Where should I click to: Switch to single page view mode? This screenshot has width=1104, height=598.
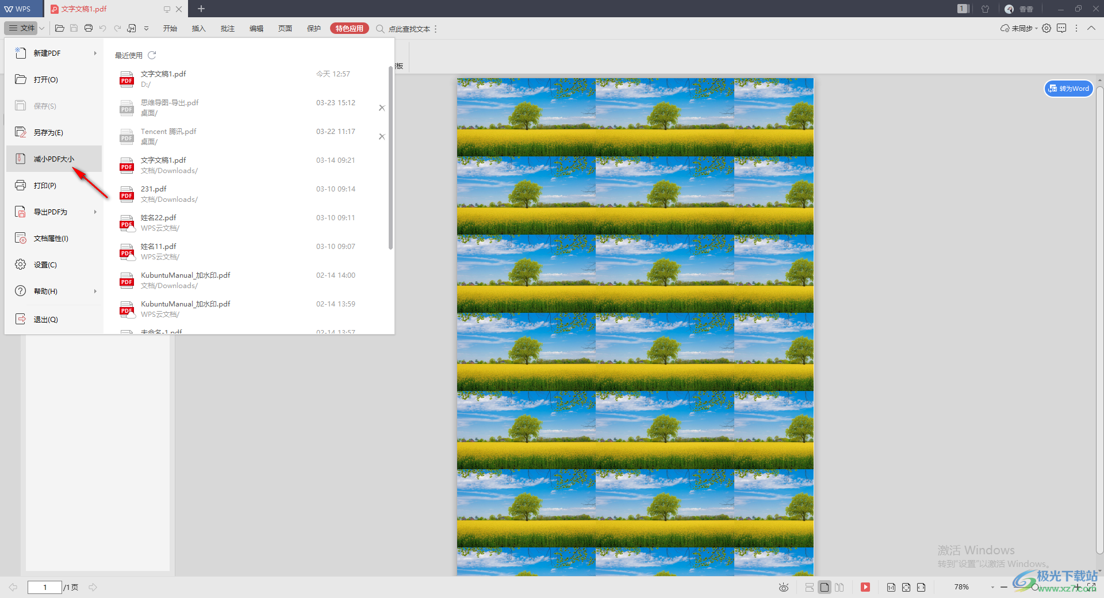(x=825, y=587)
